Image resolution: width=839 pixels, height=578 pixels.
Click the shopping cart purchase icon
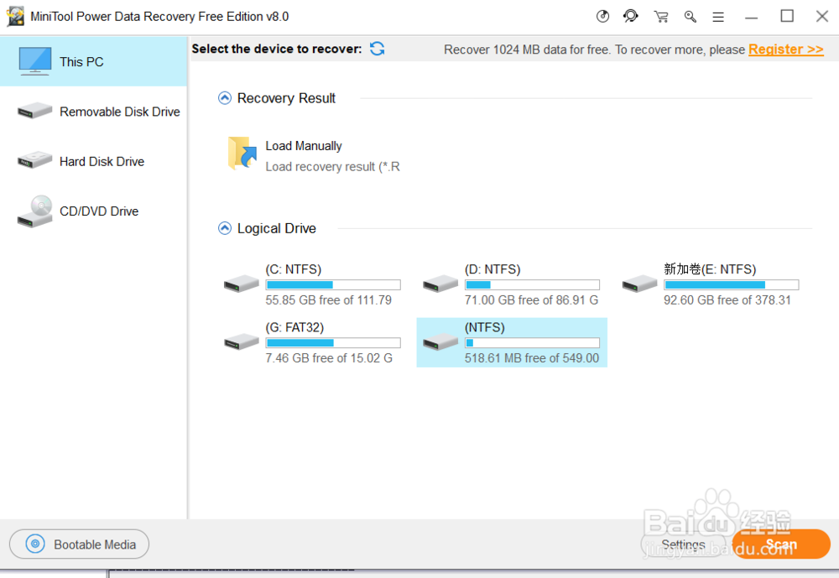point(661,17)
